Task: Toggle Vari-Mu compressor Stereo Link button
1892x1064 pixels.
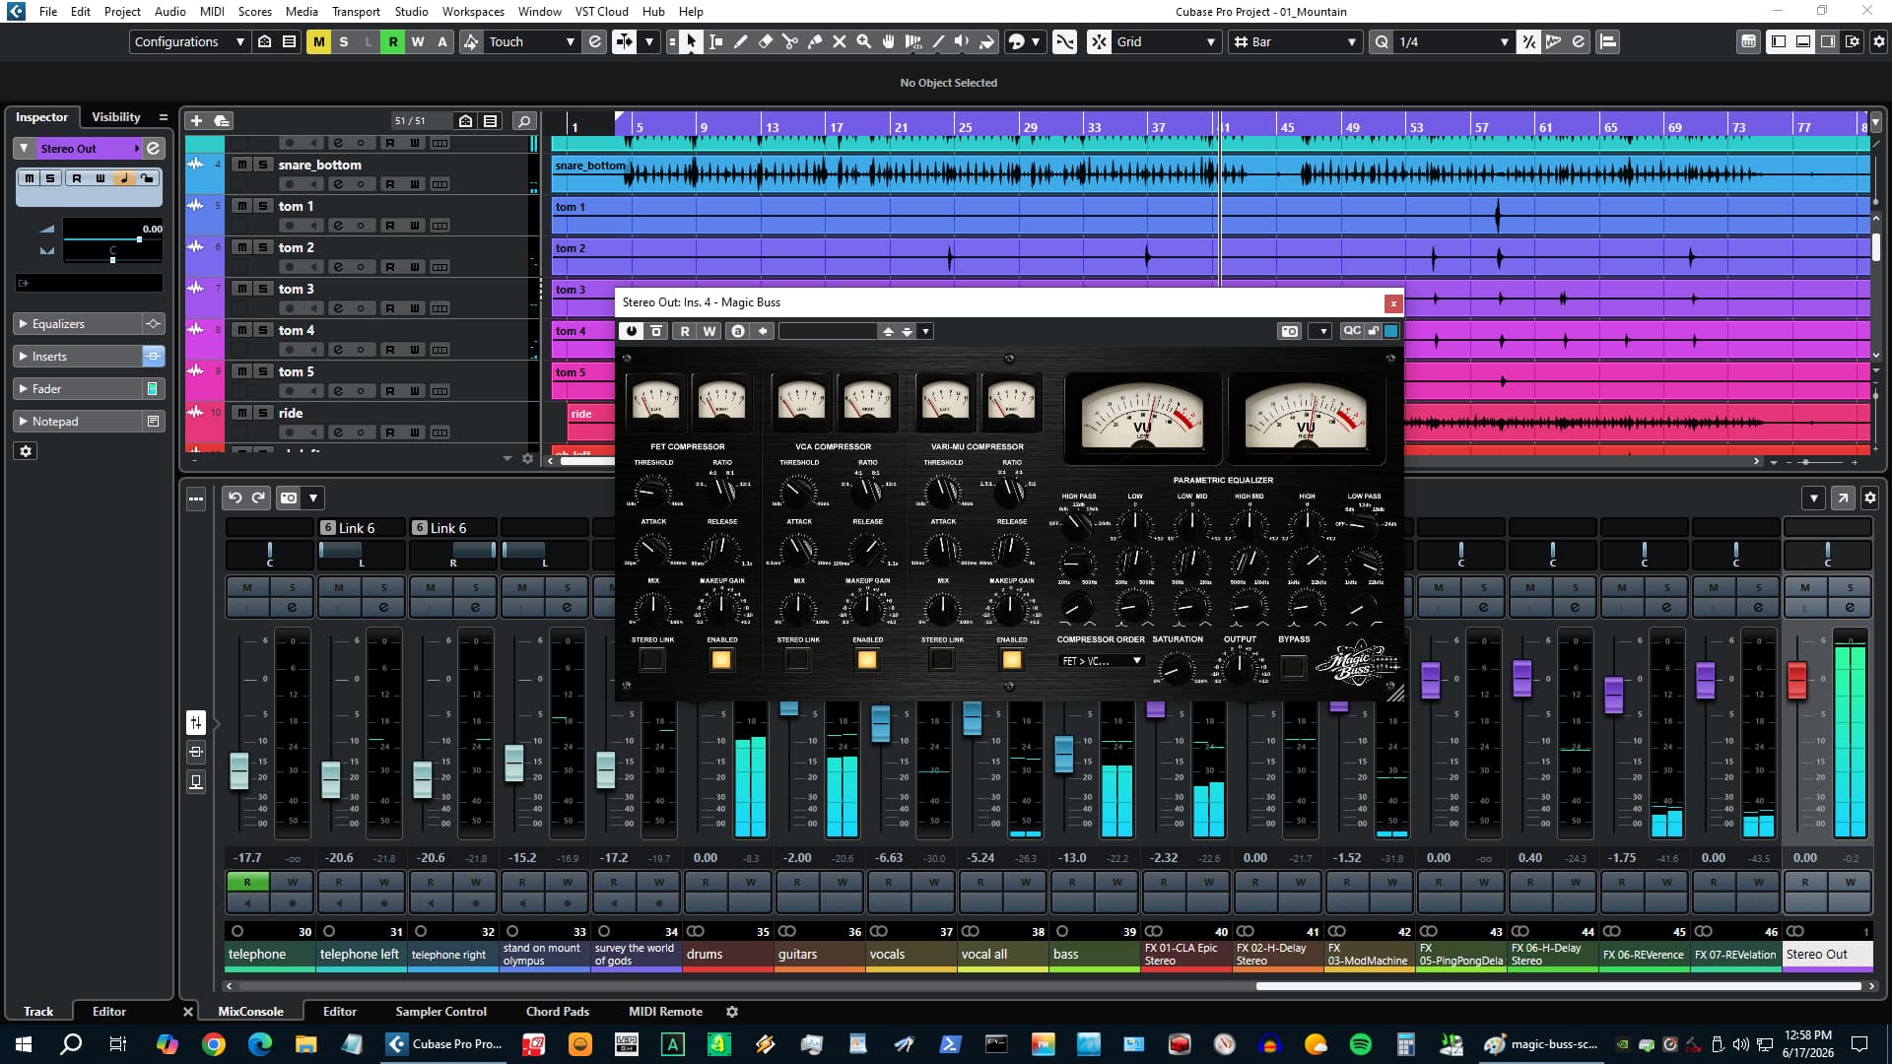Action: 942,659
